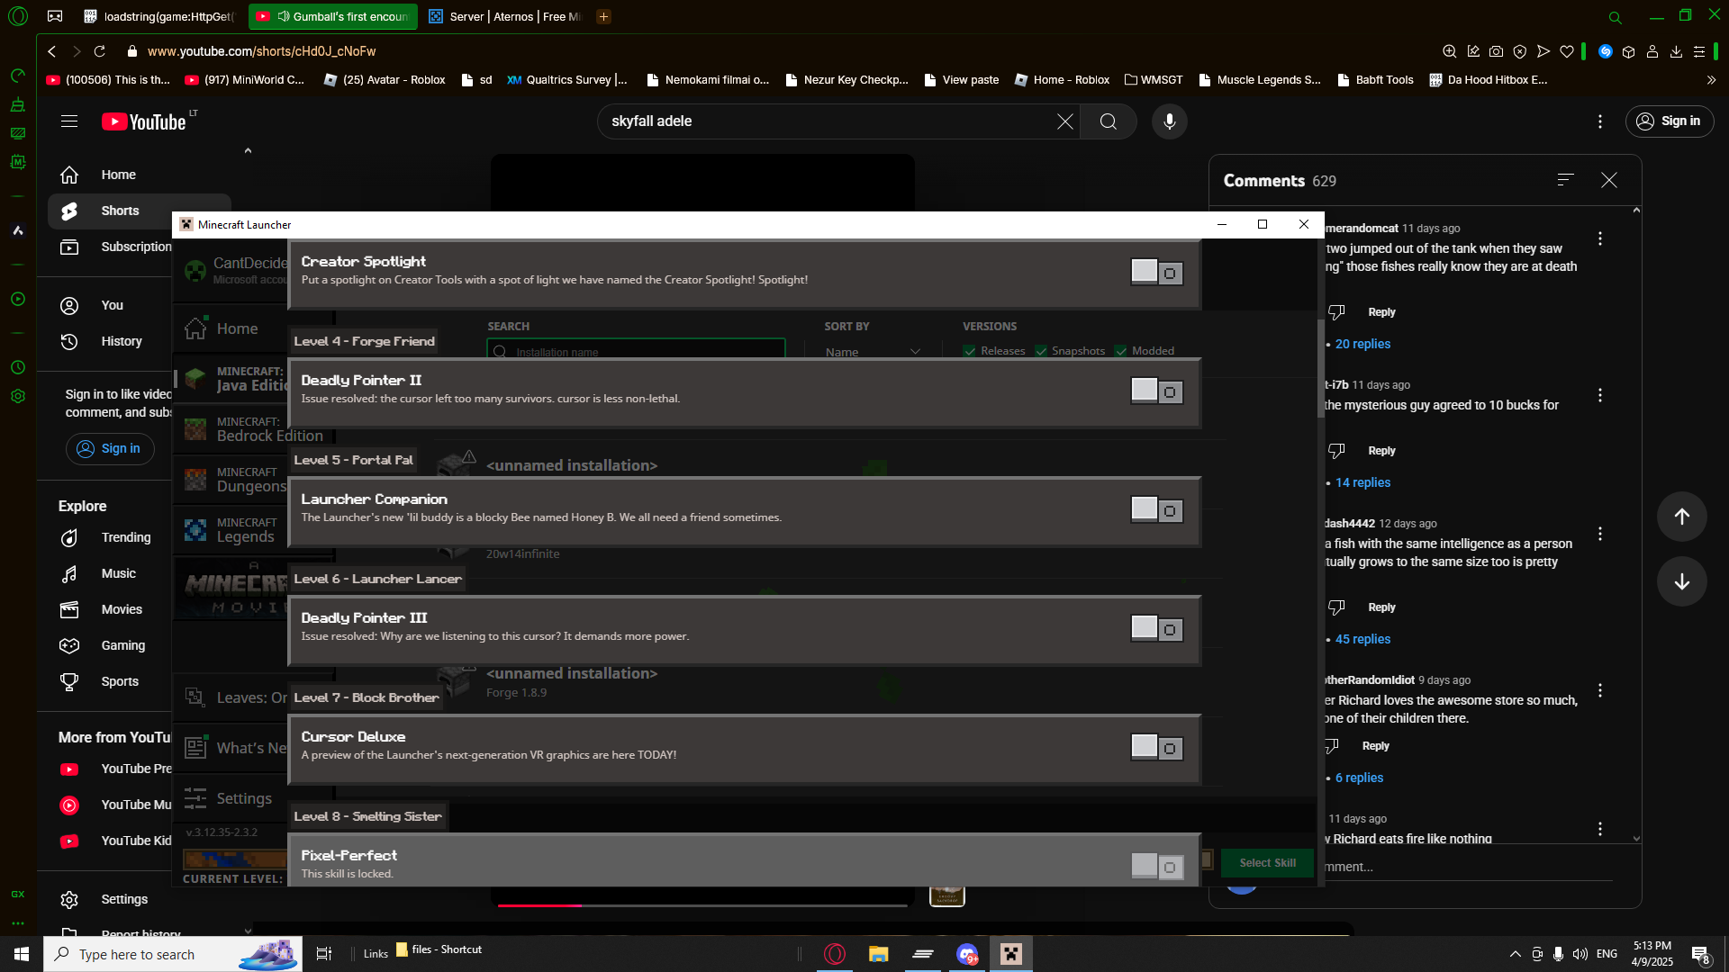
Task: Open Windows Task View
Action: 324,954
